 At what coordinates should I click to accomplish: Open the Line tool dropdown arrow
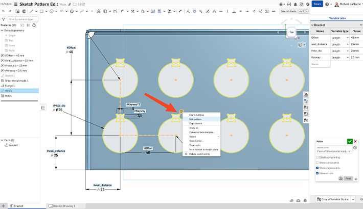click(36, 11)
